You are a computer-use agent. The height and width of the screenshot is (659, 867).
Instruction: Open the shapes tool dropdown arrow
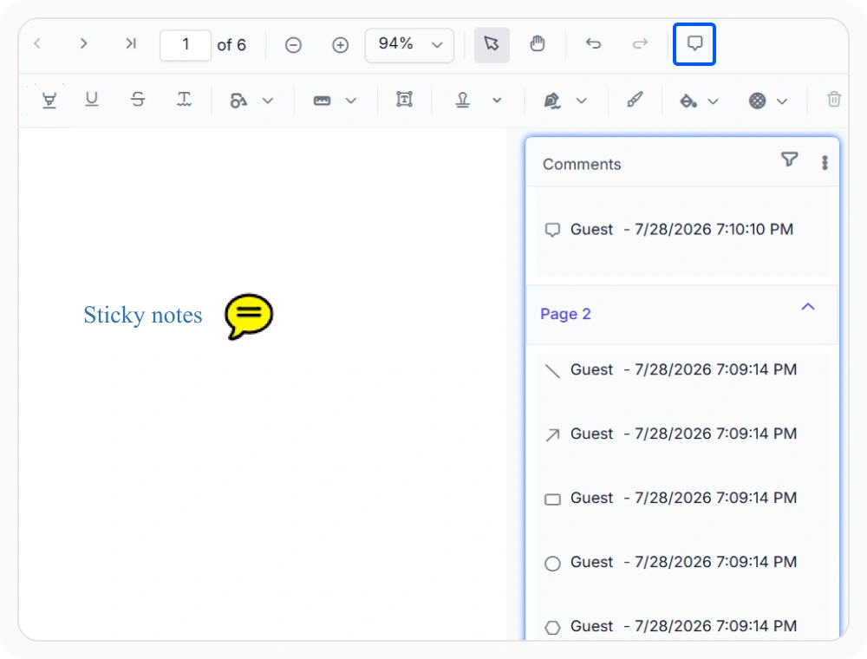268,101
